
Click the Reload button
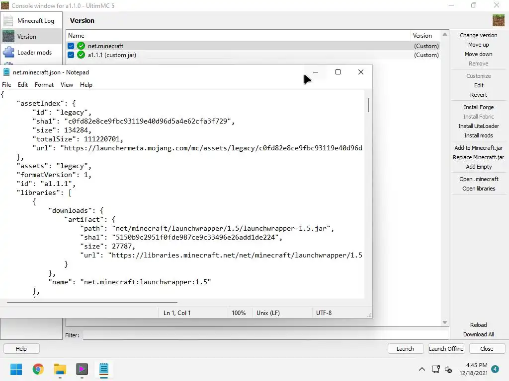tap(479, 324)
